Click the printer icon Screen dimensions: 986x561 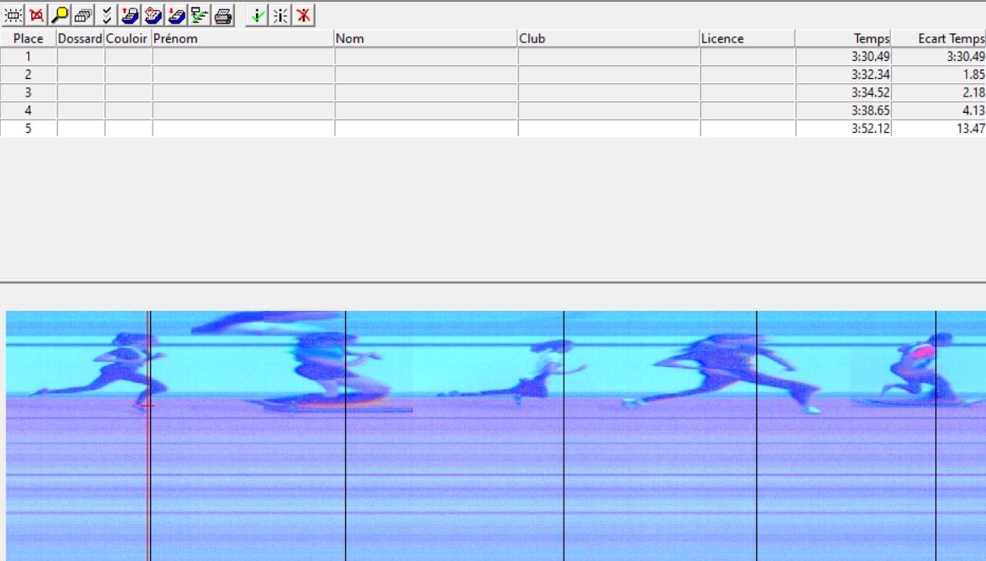coord(223,15)
